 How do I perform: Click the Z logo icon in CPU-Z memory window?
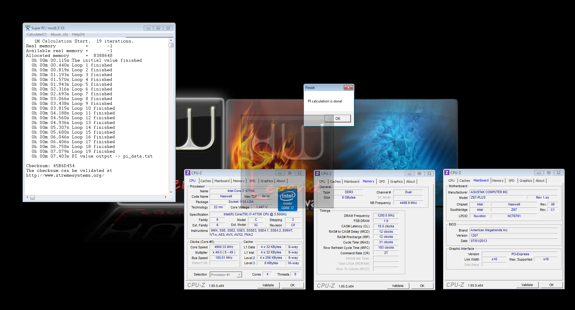(317, 173)
